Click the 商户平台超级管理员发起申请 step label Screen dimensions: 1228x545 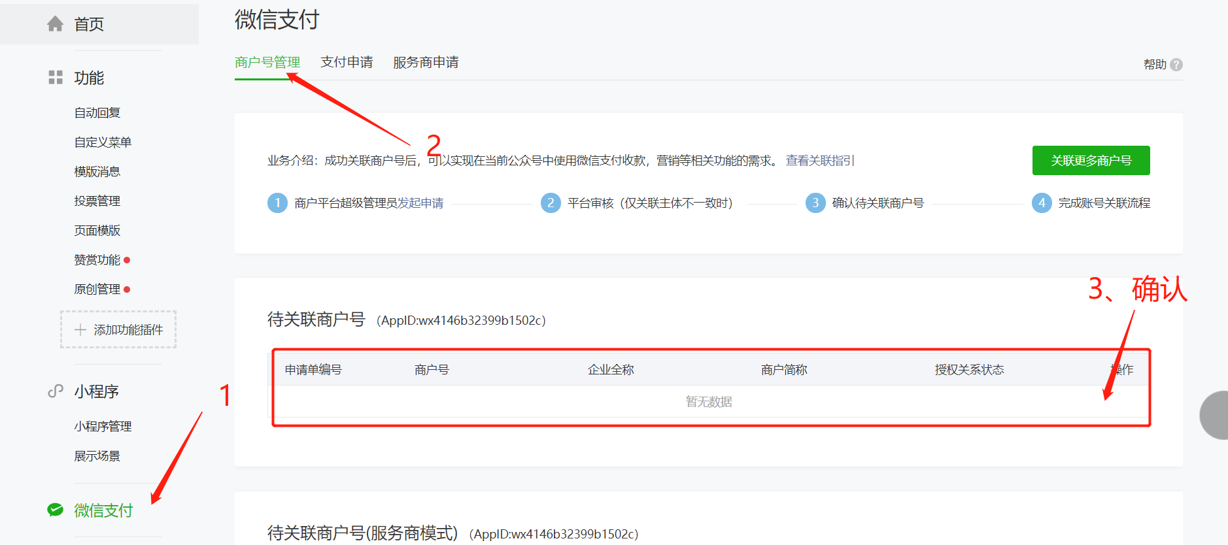(369, 203)
